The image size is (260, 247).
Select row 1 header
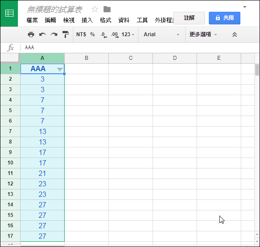(x=10, y=69)
